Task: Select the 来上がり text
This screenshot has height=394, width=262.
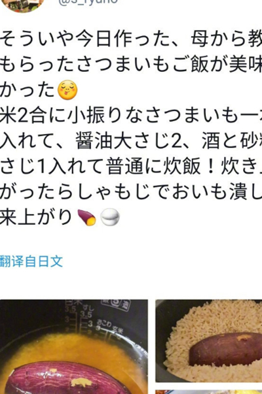Action: pyautogui.click(x=37, y=217)
